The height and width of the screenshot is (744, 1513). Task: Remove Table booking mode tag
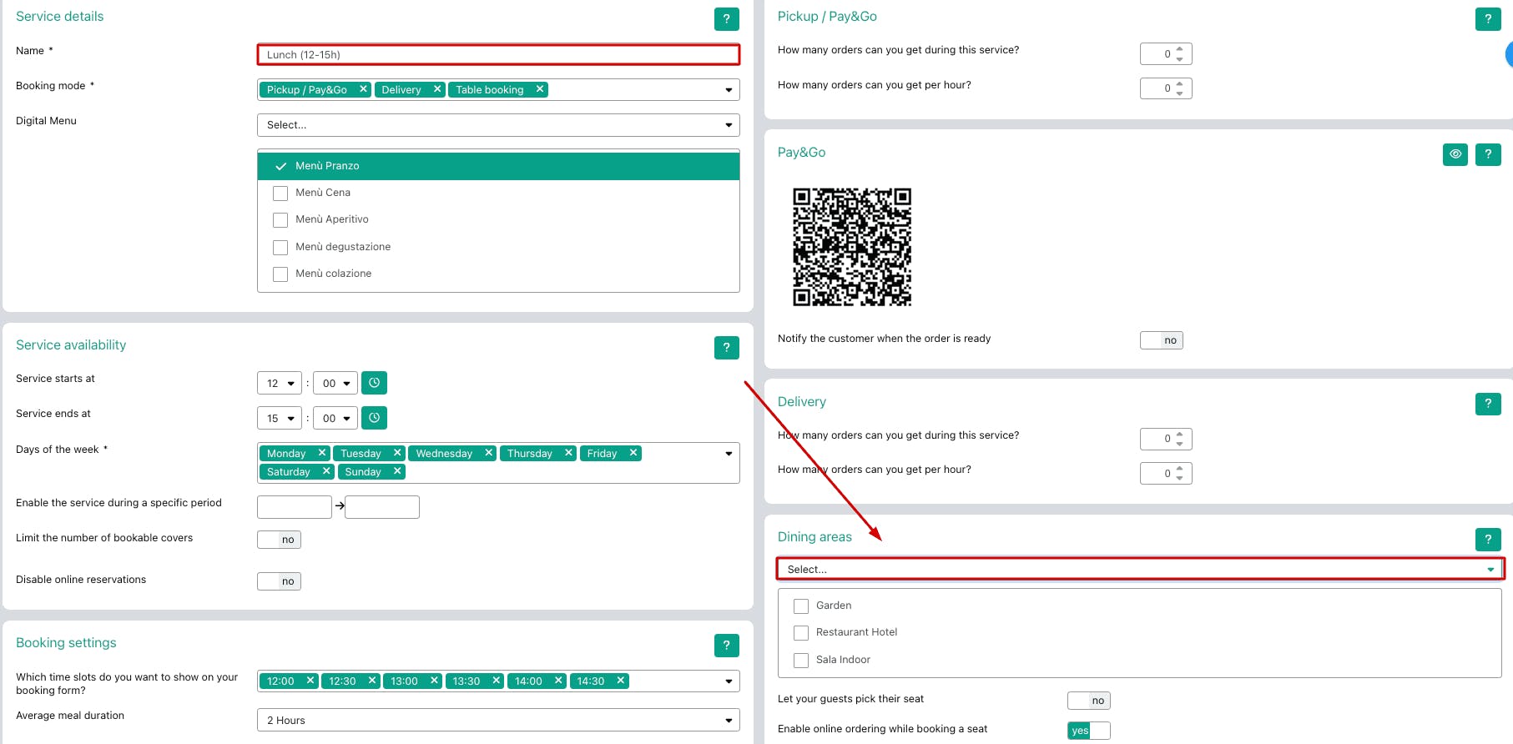(x=540, y=89)
